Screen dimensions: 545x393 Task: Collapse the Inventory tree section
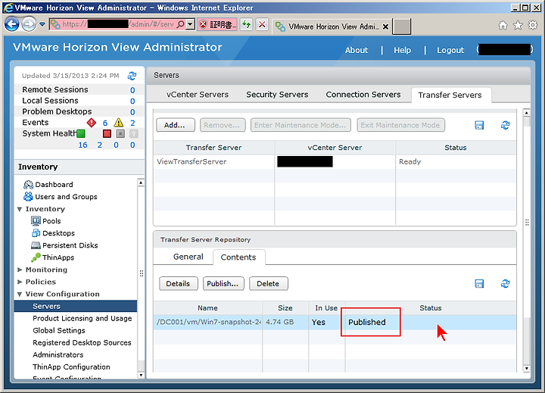tap(20, 209)
